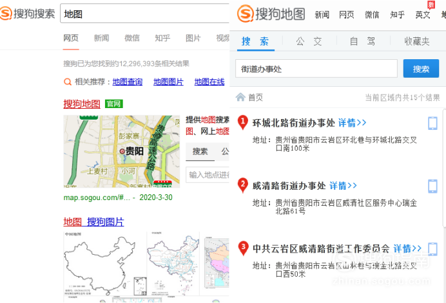Open the 地图在线 related link
The height and width of the screenshot is (303, 446).
click(209, 82)
